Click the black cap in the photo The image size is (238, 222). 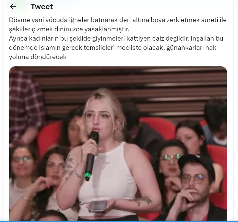point(197,165)
